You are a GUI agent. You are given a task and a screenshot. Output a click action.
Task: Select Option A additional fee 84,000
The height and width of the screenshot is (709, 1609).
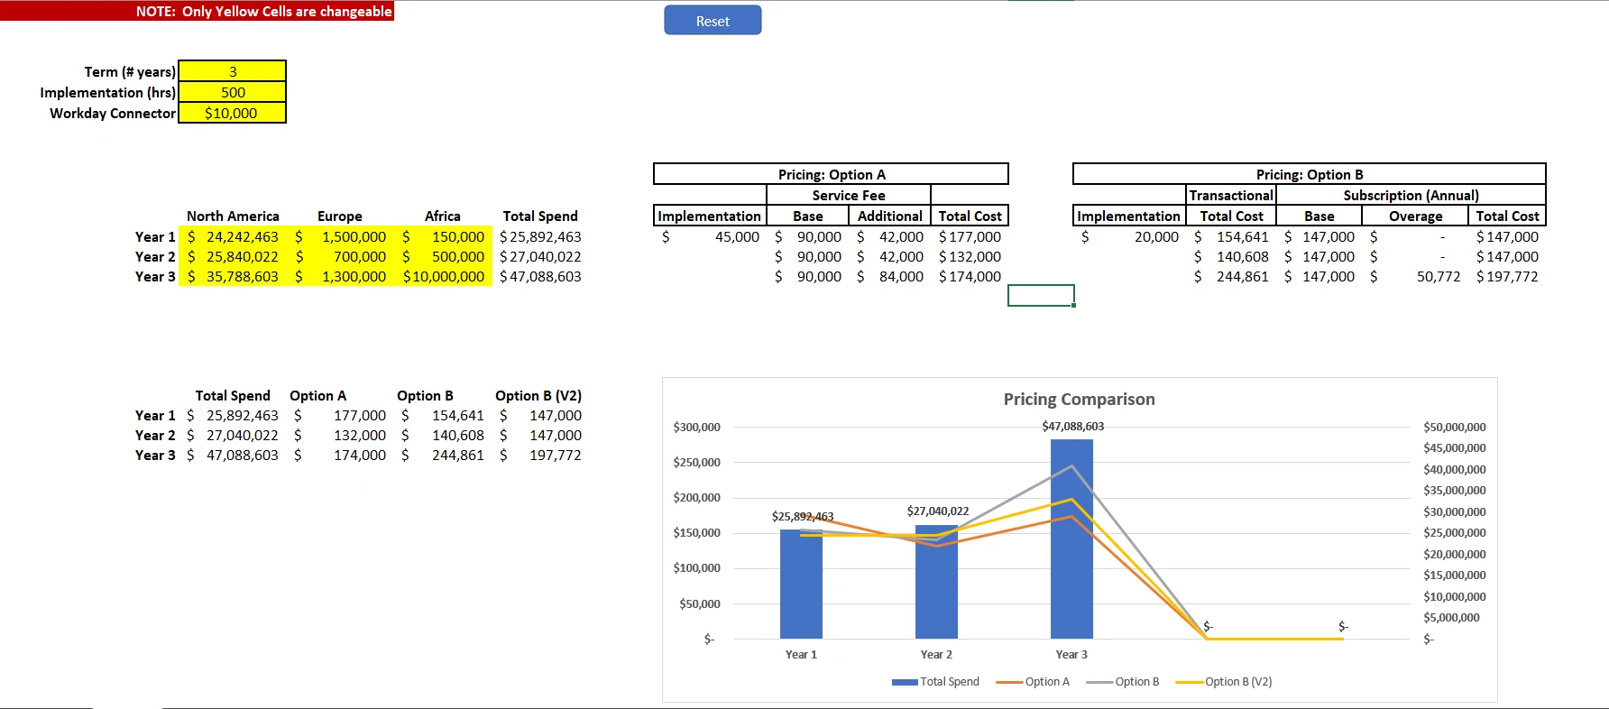click(890, 276)
